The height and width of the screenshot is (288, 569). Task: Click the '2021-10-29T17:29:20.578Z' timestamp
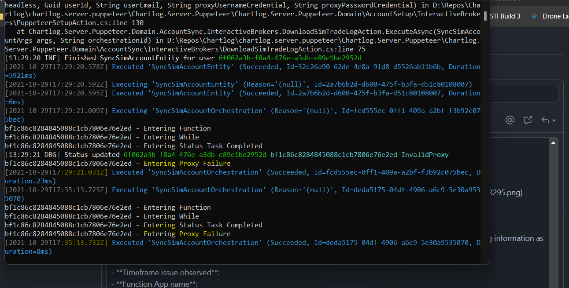56,67
